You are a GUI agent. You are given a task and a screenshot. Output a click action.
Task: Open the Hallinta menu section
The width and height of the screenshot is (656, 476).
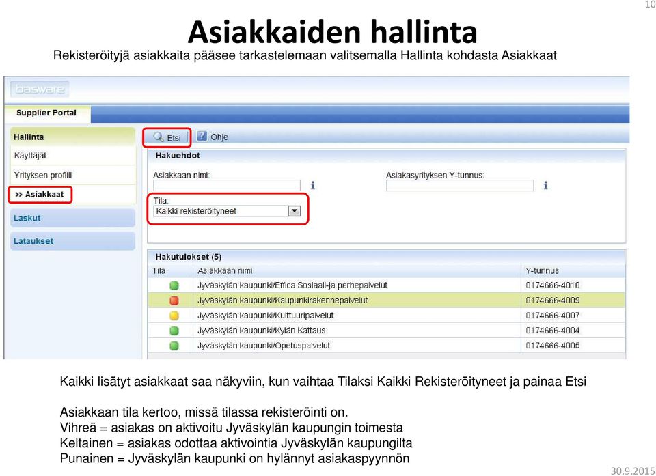coord(72,137)
